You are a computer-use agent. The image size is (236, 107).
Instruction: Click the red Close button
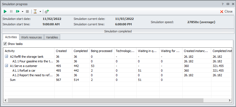coord(226,11)
